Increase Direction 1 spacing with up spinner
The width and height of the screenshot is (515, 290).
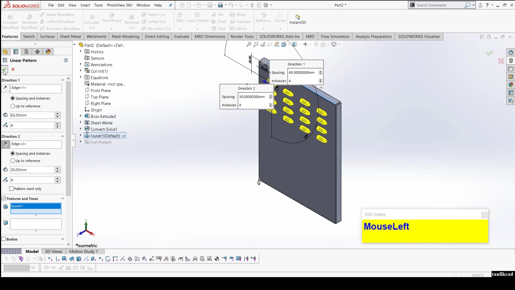57,114
